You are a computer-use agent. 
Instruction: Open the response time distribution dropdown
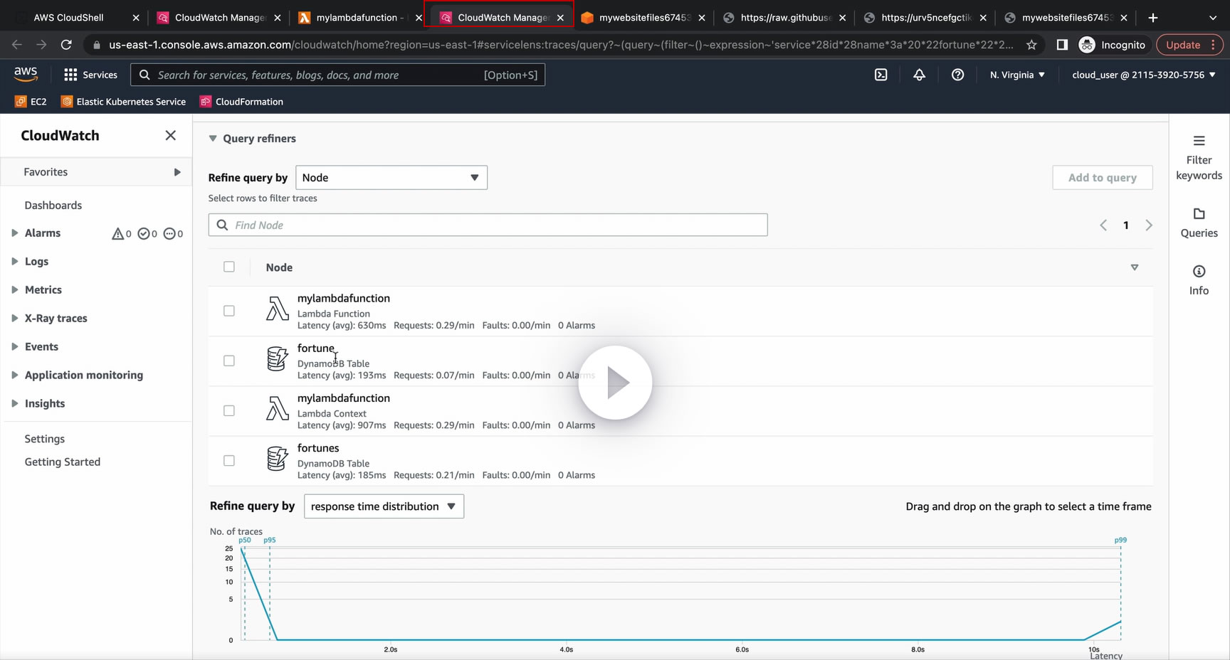[x=384, y=506]
